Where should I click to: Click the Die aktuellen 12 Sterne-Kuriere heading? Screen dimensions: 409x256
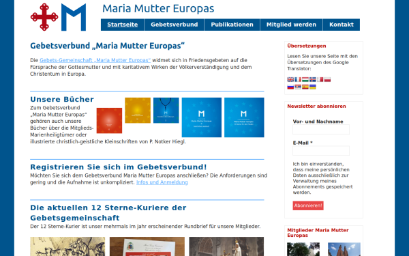[108, 212]
